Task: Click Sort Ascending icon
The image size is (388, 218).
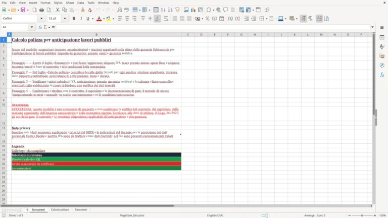Action: pos(163,10)
